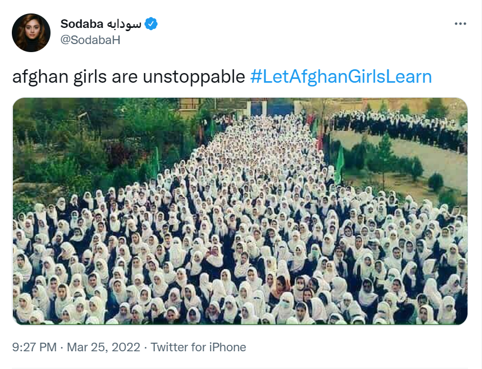Click the blue verified checkmark badge
This screenshot has width=482, height=369.
[x=152, y=24]
